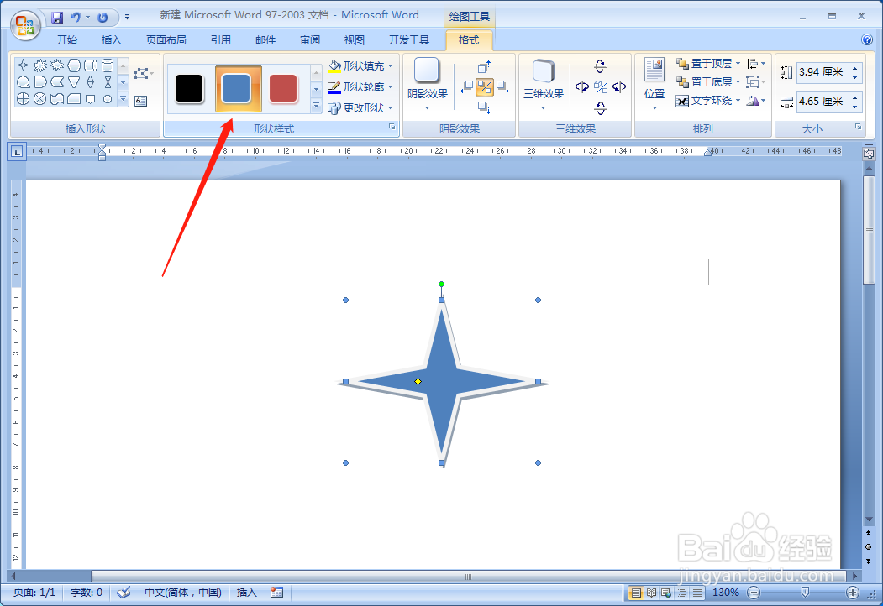Show the next row of shape styles
Image resolution: width=883 pixels, height=606 pixels.
click(x=316, y=89)
